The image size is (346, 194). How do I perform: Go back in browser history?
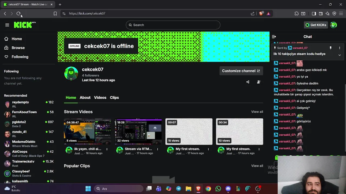(5, 13)
